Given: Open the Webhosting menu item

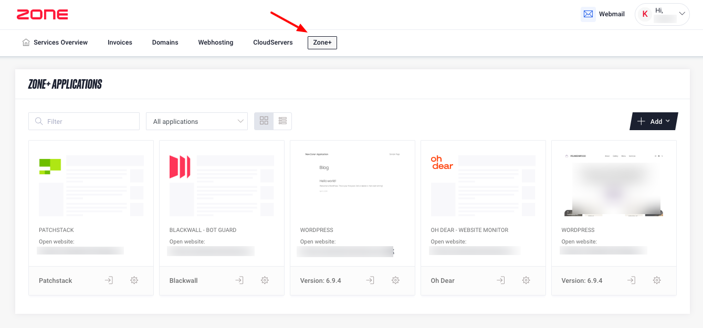Looking at the screenshot, I should click(x=215, y=43).
